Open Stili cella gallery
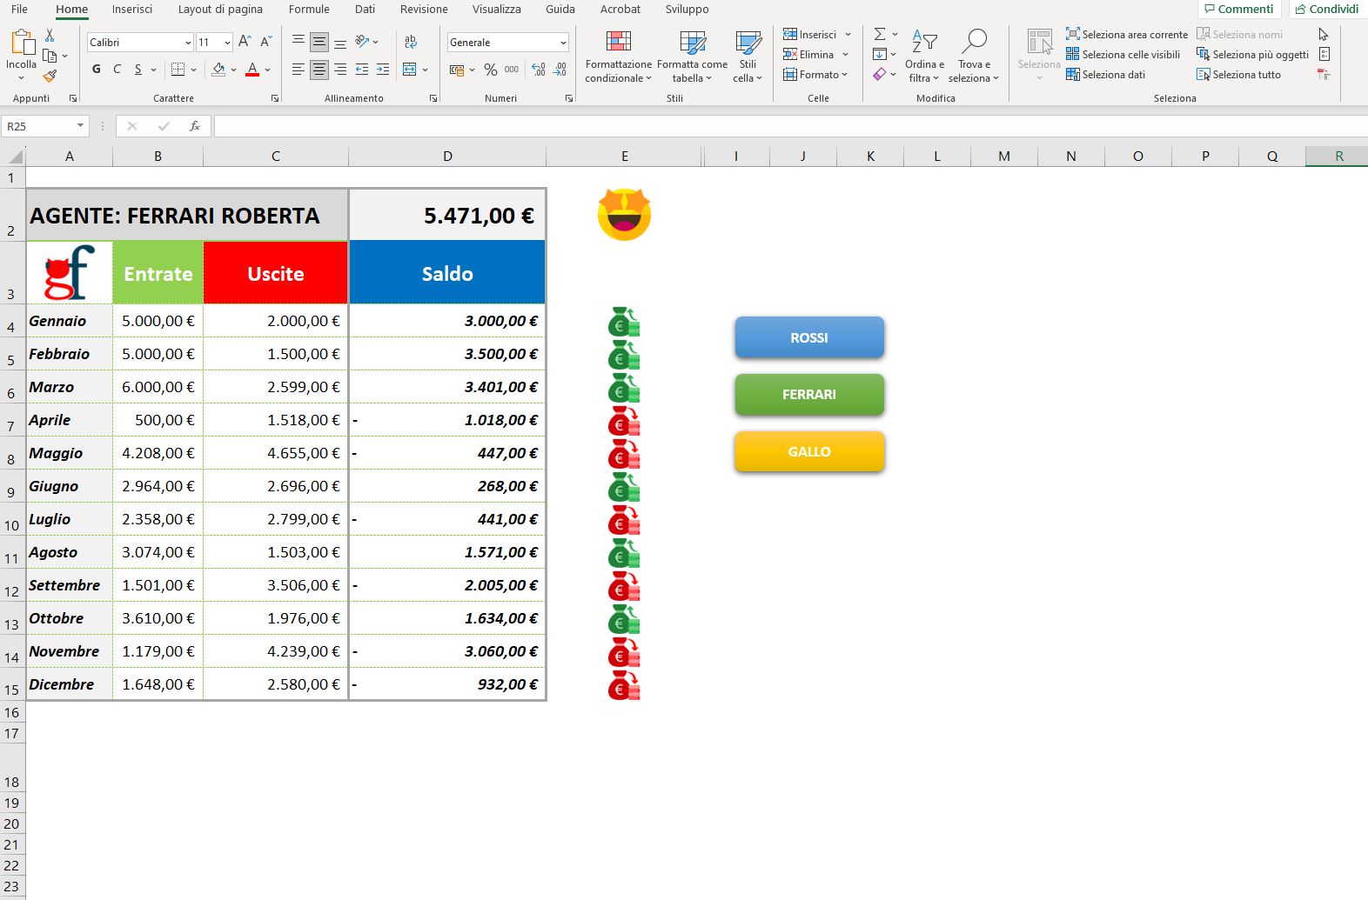The width and height of the screenshot is (1368, 900). pyautogui.click(x=748, y=56)
